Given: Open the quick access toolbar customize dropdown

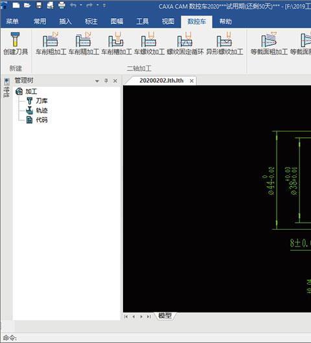Looking at the screenshot, I should pos(104,5).
